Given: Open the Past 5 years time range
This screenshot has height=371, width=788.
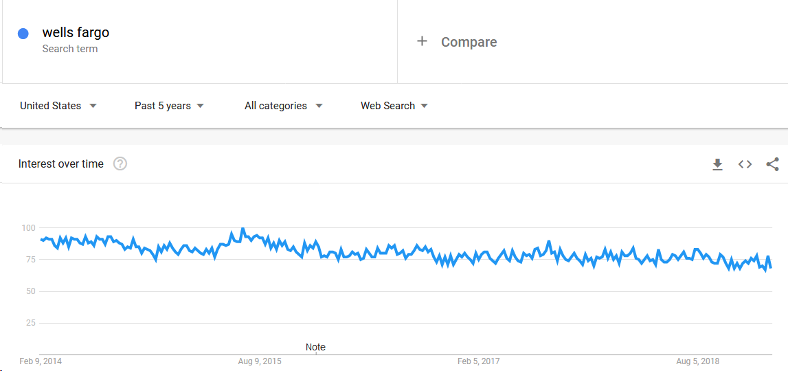Looking at the screenshot, I should (x=170, y=106).
